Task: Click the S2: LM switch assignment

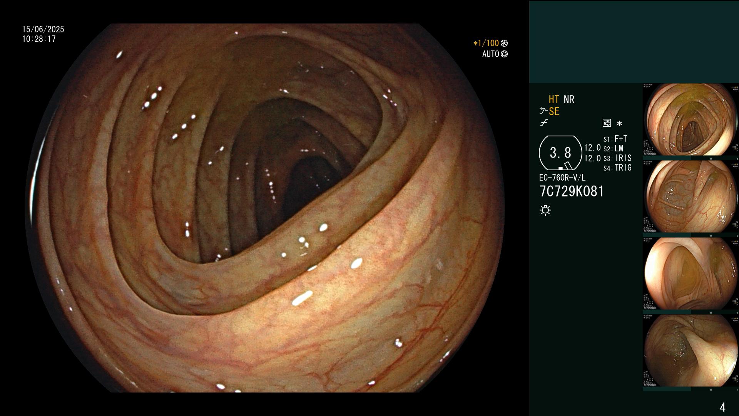Action: click(x=613, y=148)
